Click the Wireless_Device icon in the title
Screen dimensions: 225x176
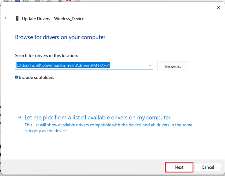point(17,19)
